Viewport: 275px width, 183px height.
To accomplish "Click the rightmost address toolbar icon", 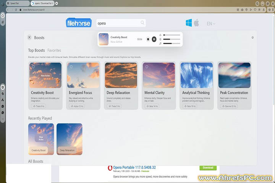I will click(273, 10).
